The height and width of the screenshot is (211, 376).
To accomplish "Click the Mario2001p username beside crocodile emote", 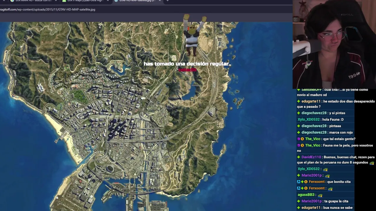I will click(311, 175).
